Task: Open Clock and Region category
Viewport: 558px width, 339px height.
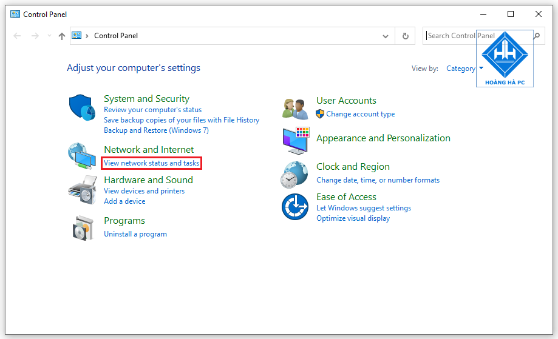Action: click(353, 167)
